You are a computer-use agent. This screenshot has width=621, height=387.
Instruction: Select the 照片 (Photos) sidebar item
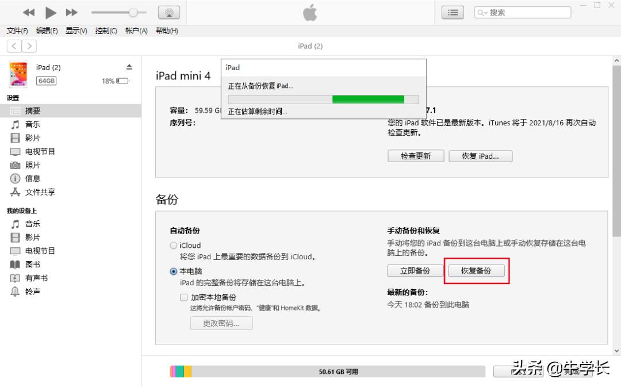pyautogui.click(x=32, y=165)
